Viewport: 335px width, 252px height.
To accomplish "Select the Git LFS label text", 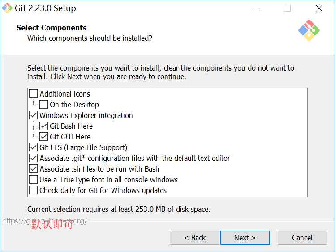I will click(83, 147).
